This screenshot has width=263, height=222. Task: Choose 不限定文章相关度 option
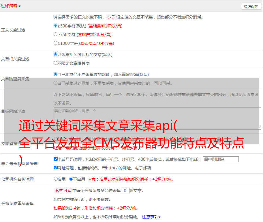(56, 63)
